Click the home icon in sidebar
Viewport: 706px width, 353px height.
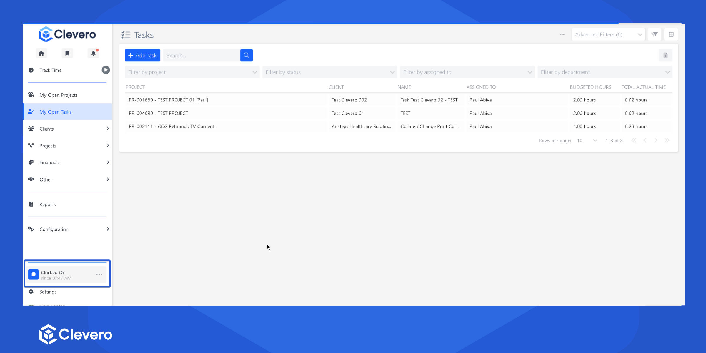[x=41, y=53]
